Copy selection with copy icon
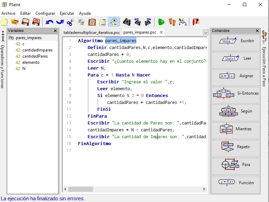 tap(81, 22)
